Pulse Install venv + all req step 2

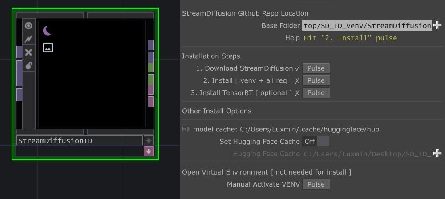[316, 80]
